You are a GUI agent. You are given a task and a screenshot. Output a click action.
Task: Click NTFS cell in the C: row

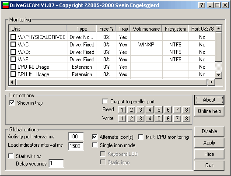click(x=175, y=45)
